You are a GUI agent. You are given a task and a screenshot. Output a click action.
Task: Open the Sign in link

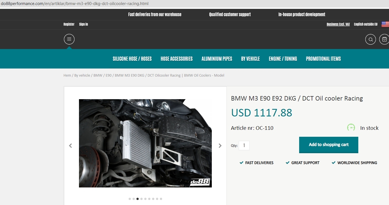(83, 24)
